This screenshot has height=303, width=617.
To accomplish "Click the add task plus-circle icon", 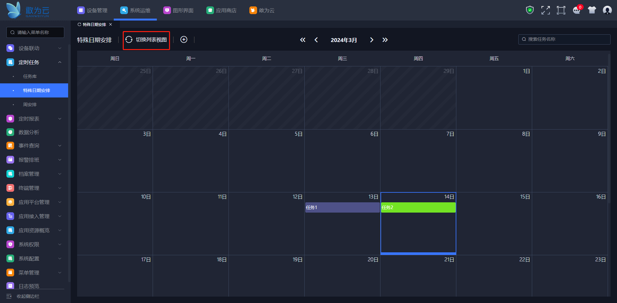I will coord(184,39).
